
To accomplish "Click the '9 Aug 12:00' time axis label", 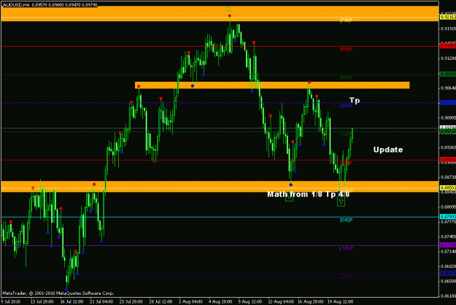I will click(250, 301).
